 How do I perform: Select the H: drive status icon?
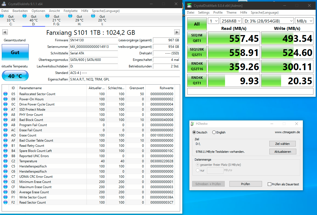pos(70,16)
